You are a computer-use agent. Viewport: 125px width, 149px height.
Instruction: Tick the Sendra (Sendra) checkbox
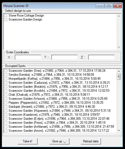pyautogui.click(x=6, y=75)
